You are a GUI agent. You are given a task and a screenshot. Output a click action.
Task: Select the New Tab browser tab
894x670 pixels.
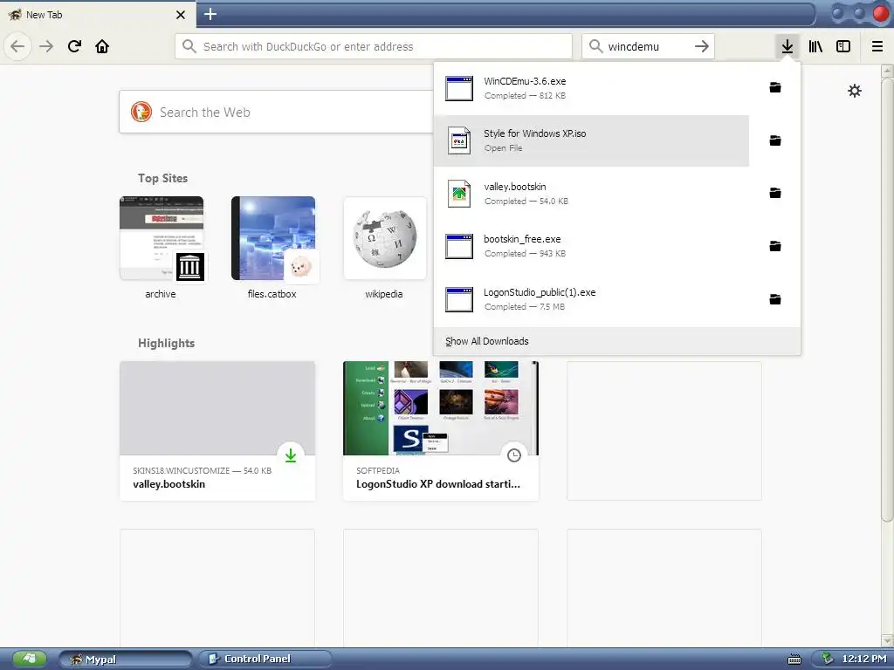98,15
